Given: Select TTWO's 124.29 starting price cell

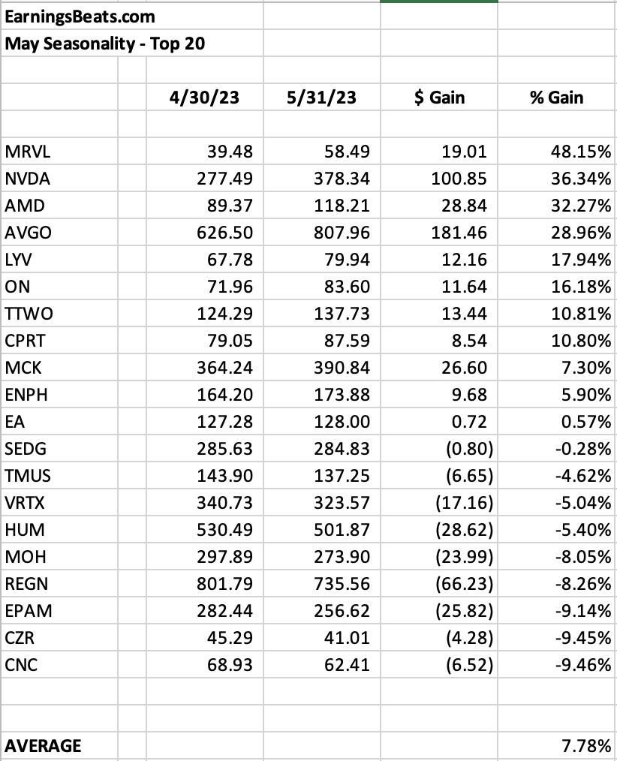Looking at the screenshot, I should [205, 314].
